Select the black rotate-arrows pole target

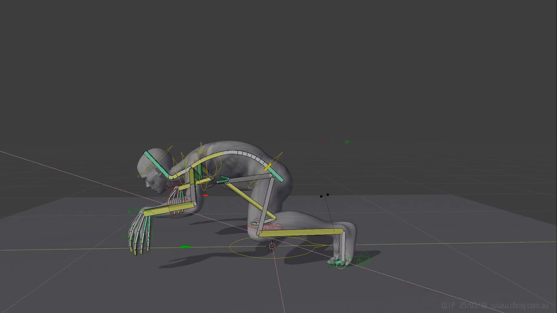(324, 196)
